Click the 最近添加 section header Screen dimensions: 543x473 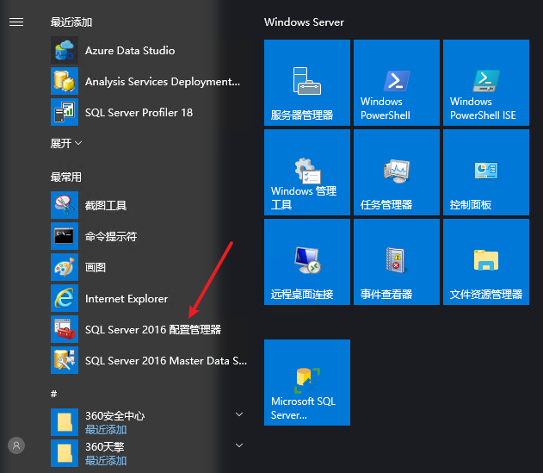click(x=71, y=22)
